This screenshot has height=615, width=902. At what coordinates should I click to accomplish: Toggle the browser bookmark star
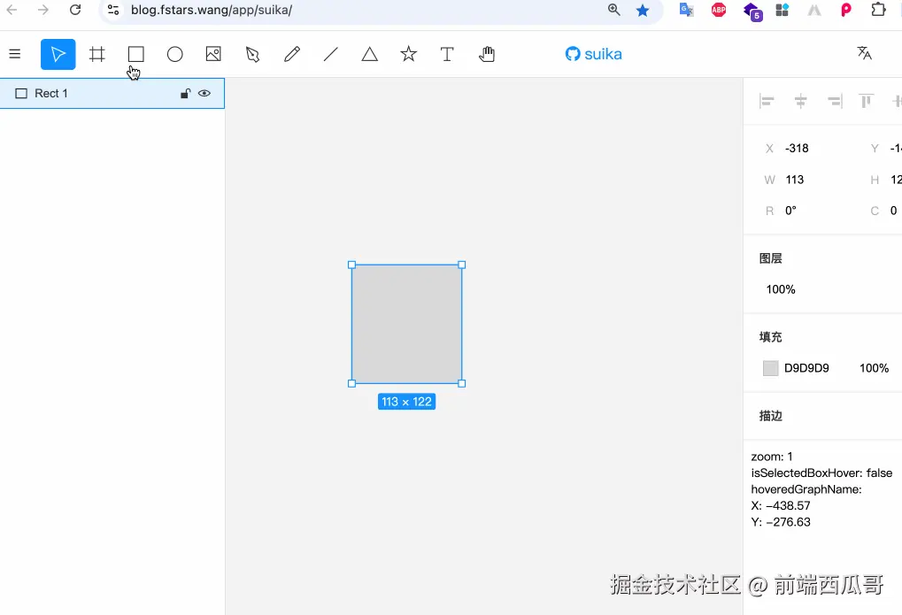pos(643,11)
